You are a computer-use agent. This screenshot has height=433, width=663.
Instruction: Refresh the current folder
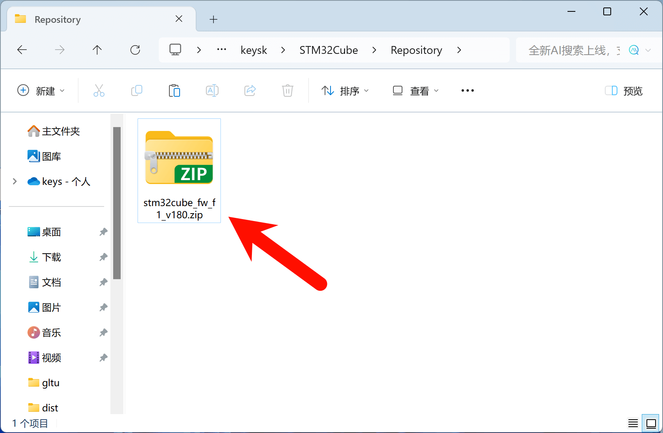pyautogui.click(x=135, y=50)
